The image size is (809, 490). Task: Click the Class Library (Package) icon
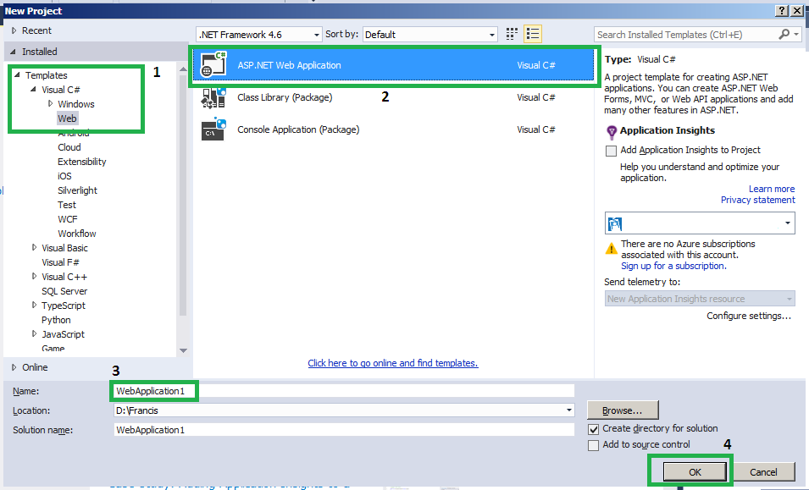[x=213, y=97]
